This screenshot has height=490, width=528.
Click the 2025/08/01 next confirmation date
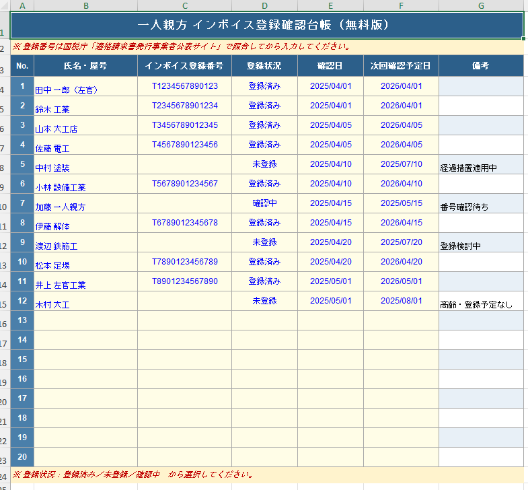pos(402,301)
